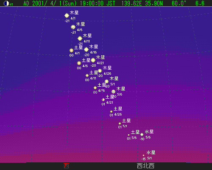The width and height of the screenshot is (212, 170).
Task: Click the moon phase icon in the header
Action: click(x=6, y=3)
